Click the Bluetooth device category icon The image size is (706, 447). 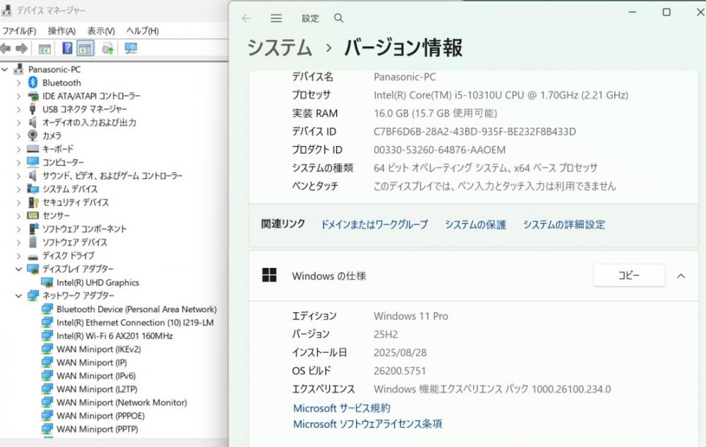coord(32,82)
